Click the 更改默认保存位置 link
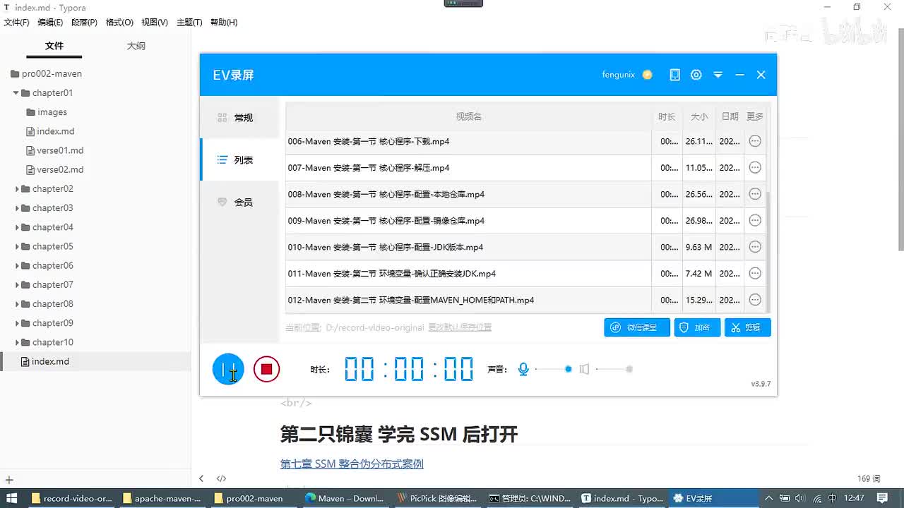The height and width of the screenshot is (508, 904). pos(460,327)
